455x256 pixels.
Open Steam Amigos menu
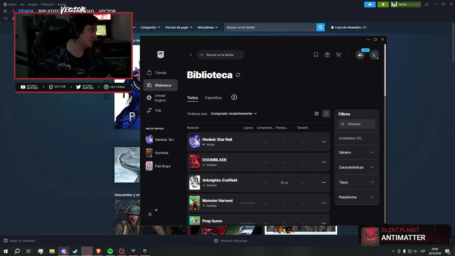point(33,4)
